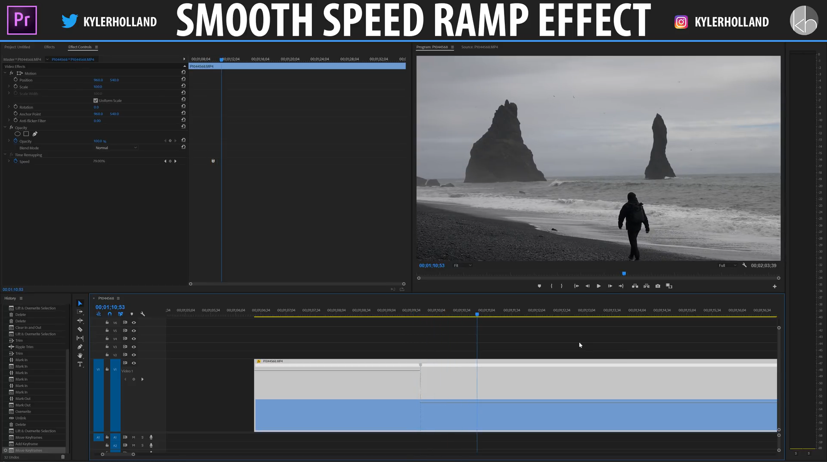Create an ellipse mask under Opacity
This screenshot has height=462, width=827.
coord(18,134)
